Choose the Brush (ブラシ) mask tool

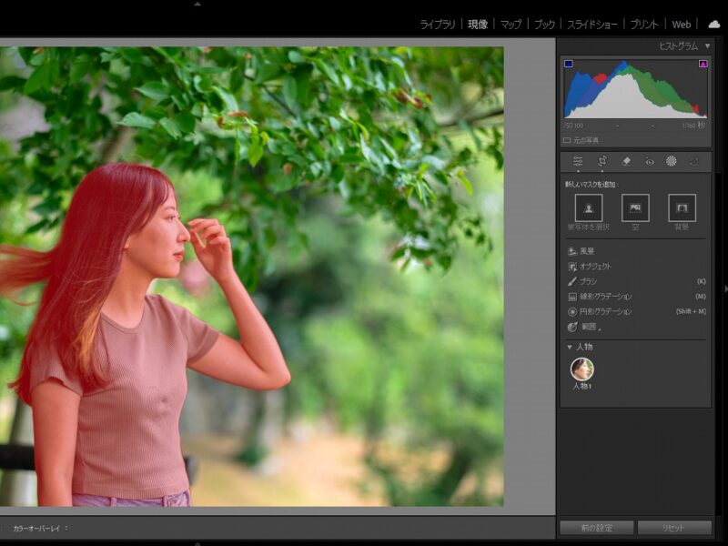click(588, 281)
